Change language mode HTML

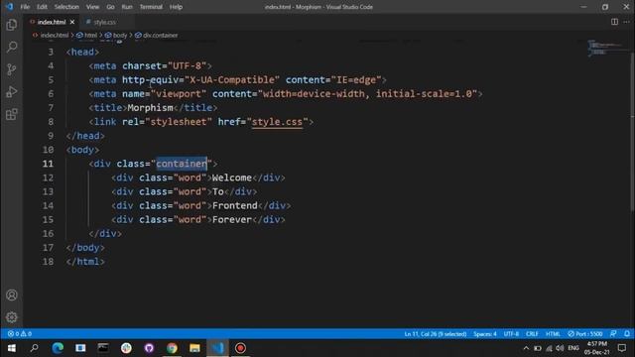[x=553, y=334]
